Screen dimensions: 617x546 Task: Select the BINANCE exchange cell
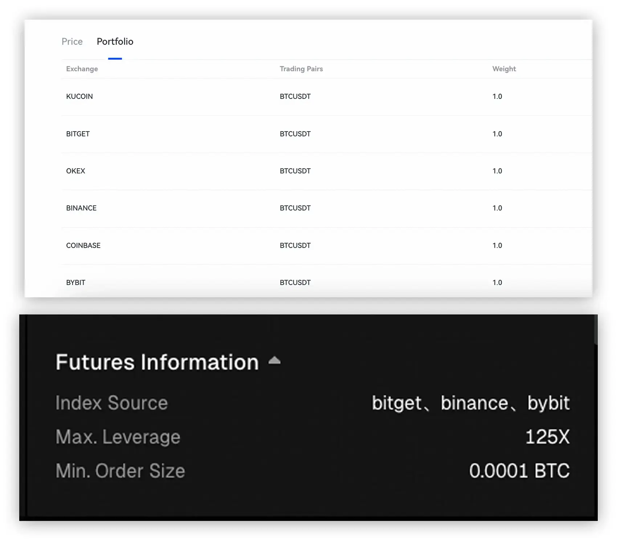[x=81, y=208]
